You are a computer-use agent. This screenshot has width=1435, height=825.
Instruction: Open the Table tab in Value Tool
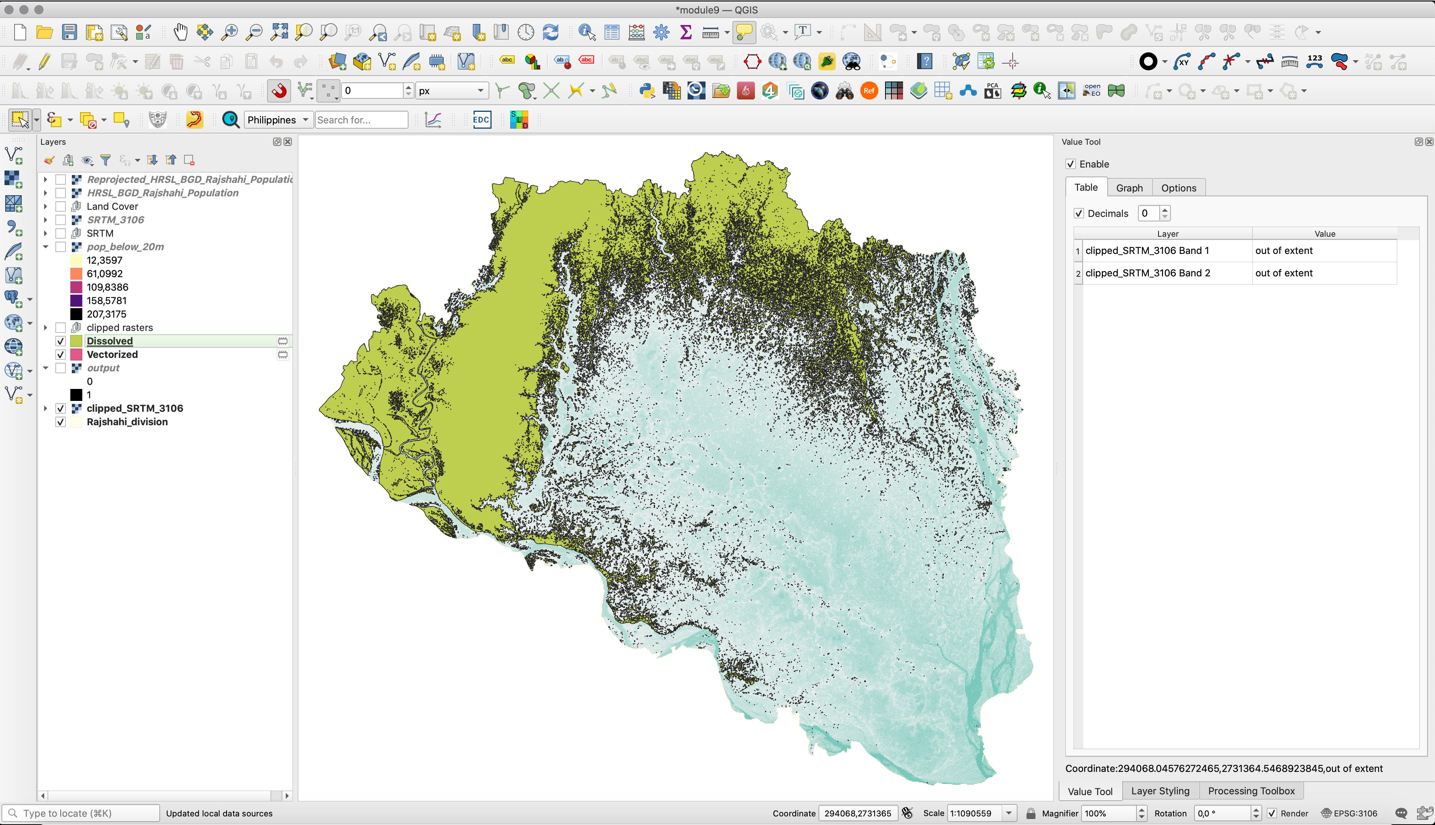point(1086,187)
